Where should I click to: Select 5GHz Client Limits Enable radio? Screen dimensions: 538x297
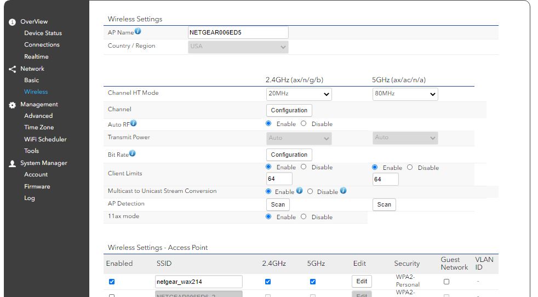point(375,167)
